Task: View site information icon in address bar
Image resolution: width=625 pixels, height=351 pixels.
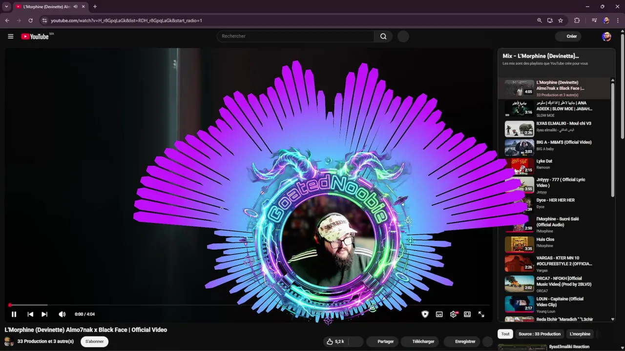Action: [x=44, y=20]
